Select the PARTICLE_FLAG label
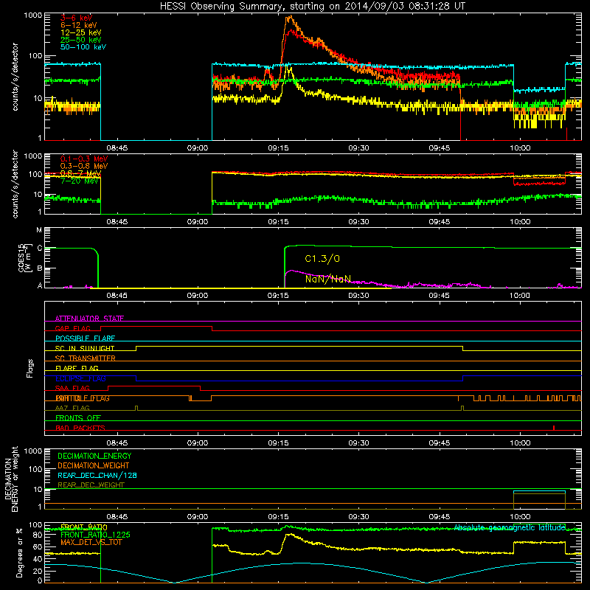The height and width of the screenshot is (590, 590). (83, 398)
